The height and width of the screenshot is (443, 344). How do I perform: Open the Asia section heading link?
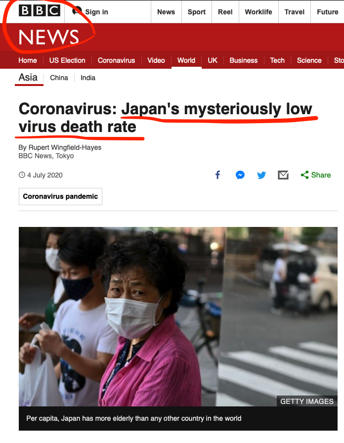(28, 77)
